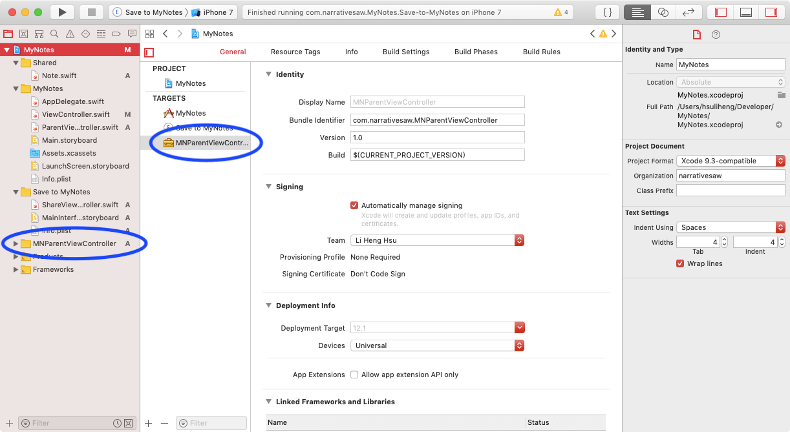This screenshot has width=790, height=432.
Task: Open the source control navigator
Action: 24,34
